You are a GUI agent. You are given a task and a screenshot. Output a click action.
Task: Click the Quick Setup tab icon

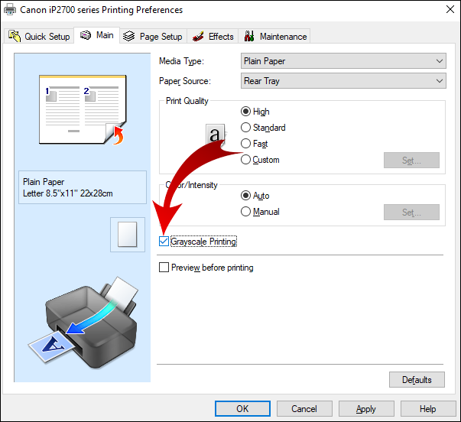coord(15,36)
